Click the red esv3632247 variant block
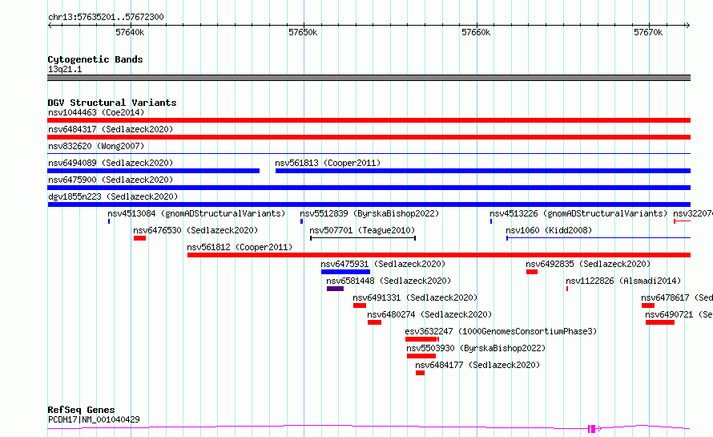Viewport: 713px width, 437px height. (422, 339)
